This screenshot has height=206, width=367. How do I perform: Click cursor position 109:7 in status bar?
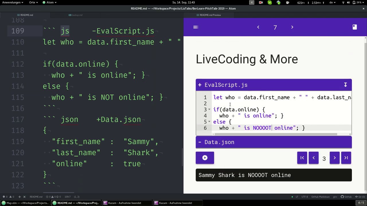(x=68, y=197)
